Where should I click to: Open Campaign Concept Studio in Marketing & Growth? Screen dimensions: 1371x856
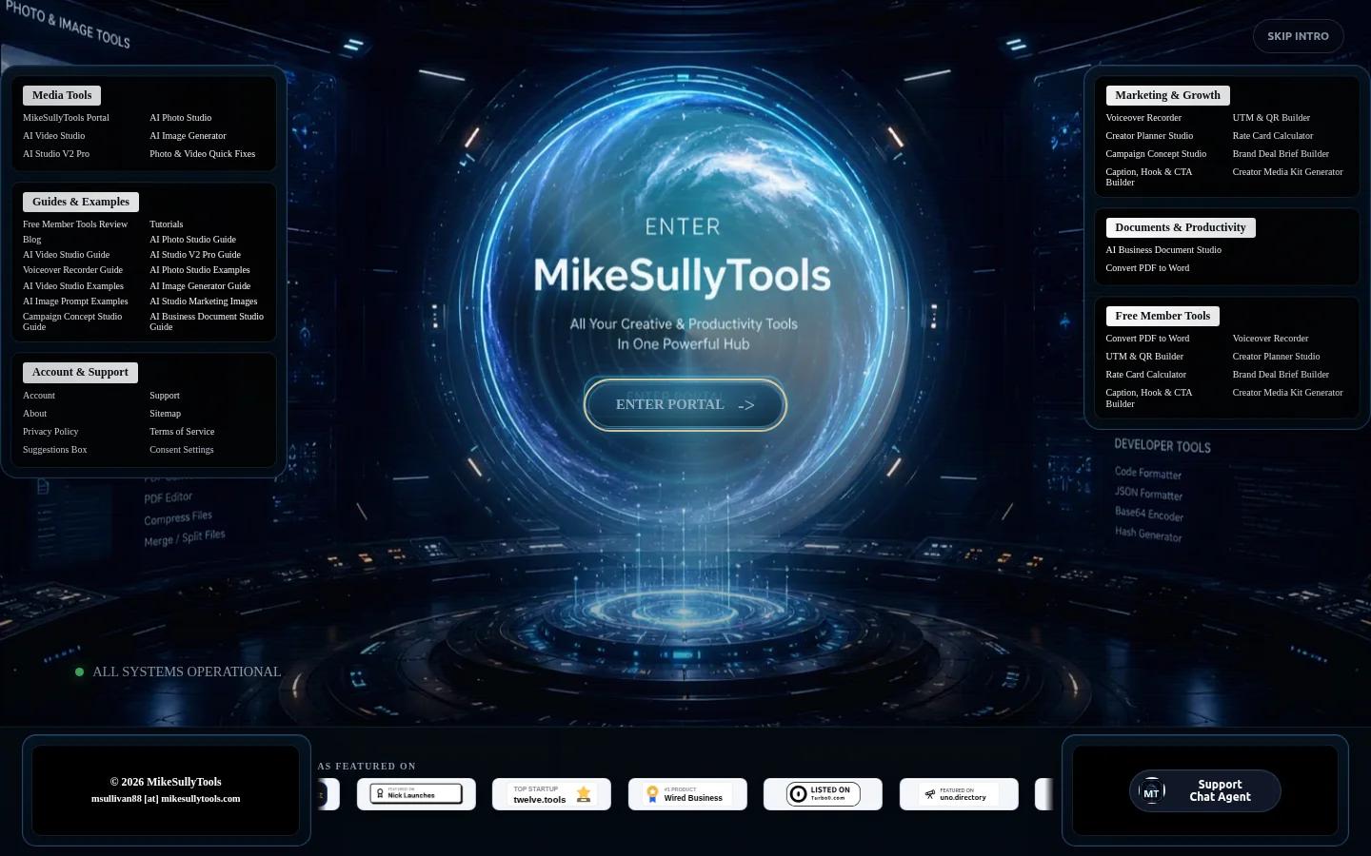coord(1156,154)
